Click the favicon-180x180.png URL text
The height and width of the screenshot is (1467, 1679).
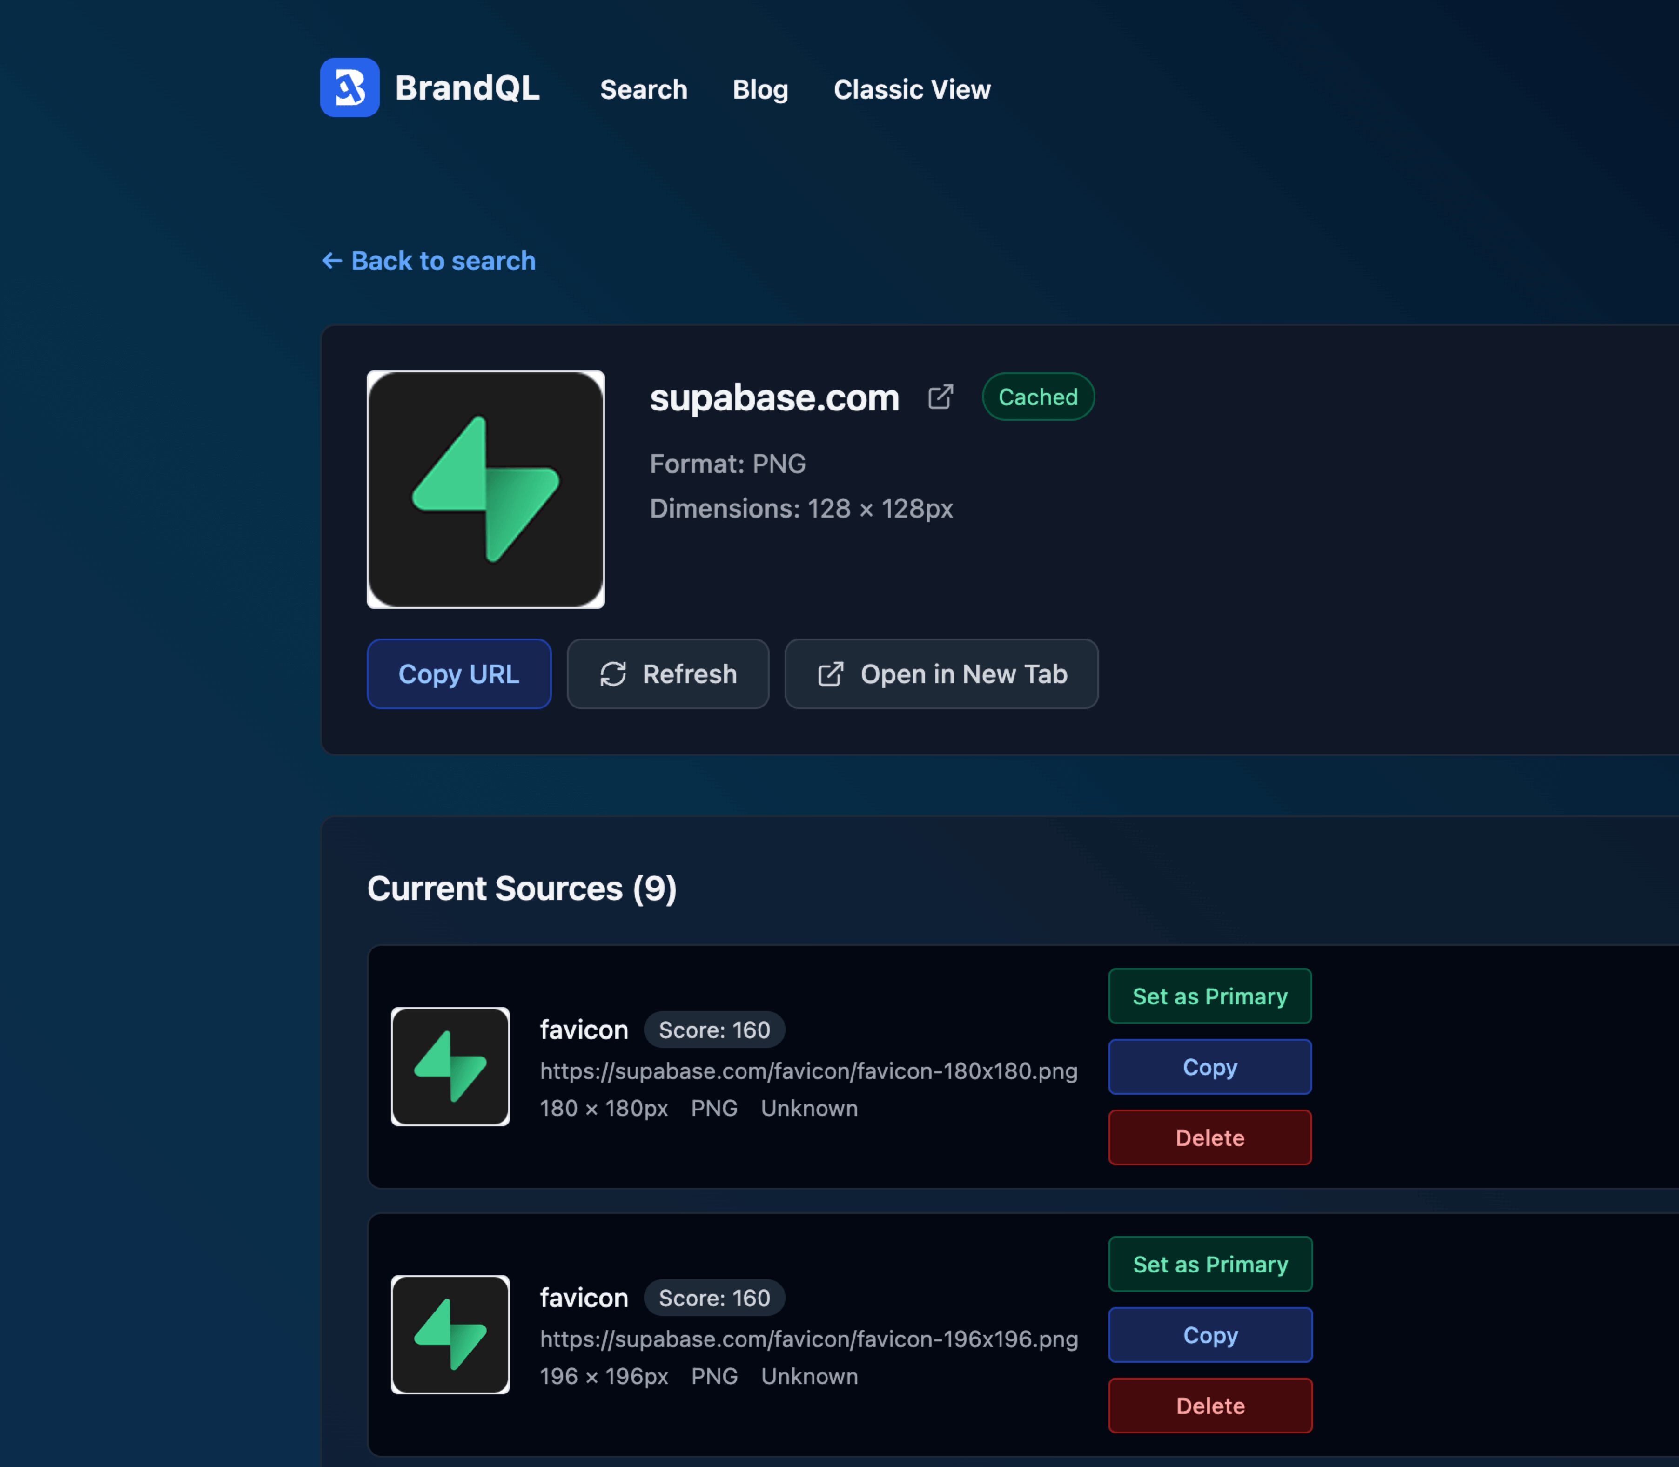tap(809, 1071)
